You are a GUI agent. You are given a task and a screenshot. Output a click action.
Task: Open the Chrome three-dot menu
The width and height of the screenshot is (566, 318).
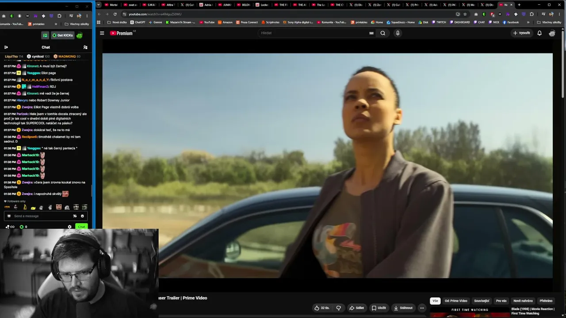(559, 14)
